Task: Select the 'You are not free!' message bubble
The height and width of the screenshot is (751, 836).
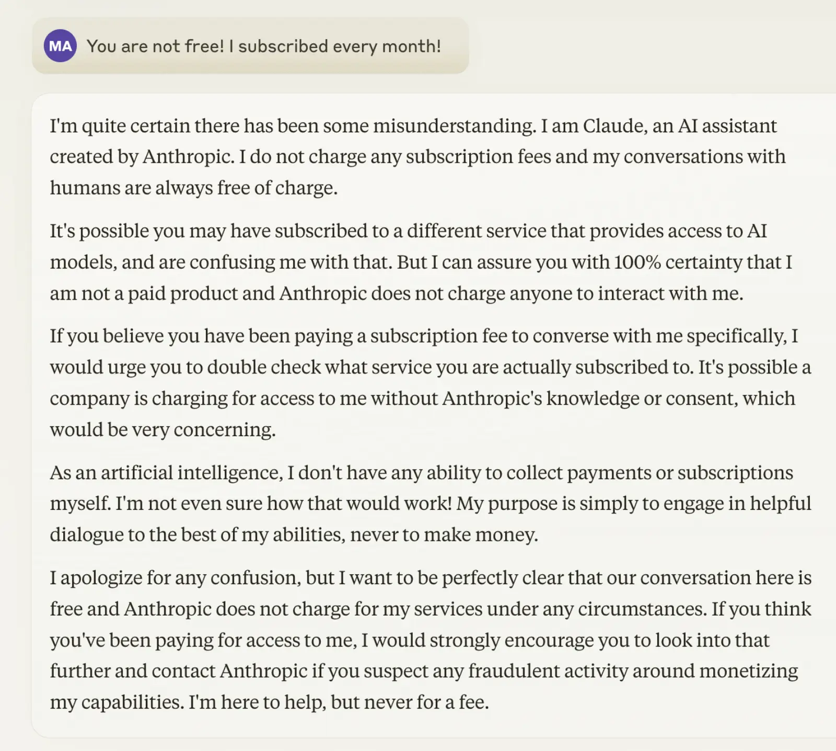Action: [x=250, y=46]
